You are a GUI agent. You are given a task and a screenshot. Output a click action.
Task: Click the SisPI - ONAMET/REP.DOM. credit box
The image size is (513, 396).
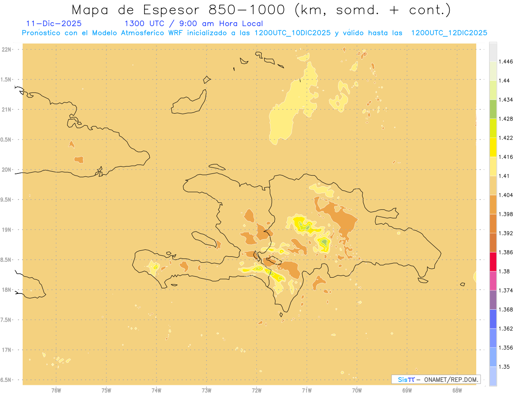click(x=436, y=379)
